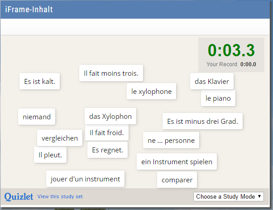Pick the 'Il fait froid.' card
Viewport: 273px width, 210px height.
(107, 132)
